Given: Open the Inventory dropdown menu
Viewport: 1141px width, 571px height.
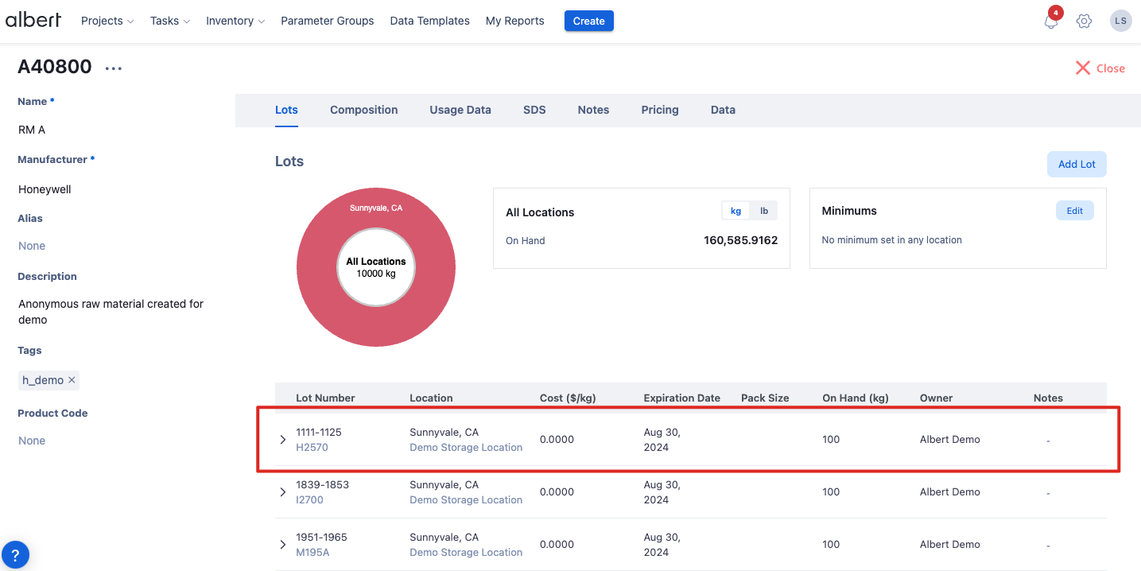Looking at the screenshot, I should coord(235,21).
